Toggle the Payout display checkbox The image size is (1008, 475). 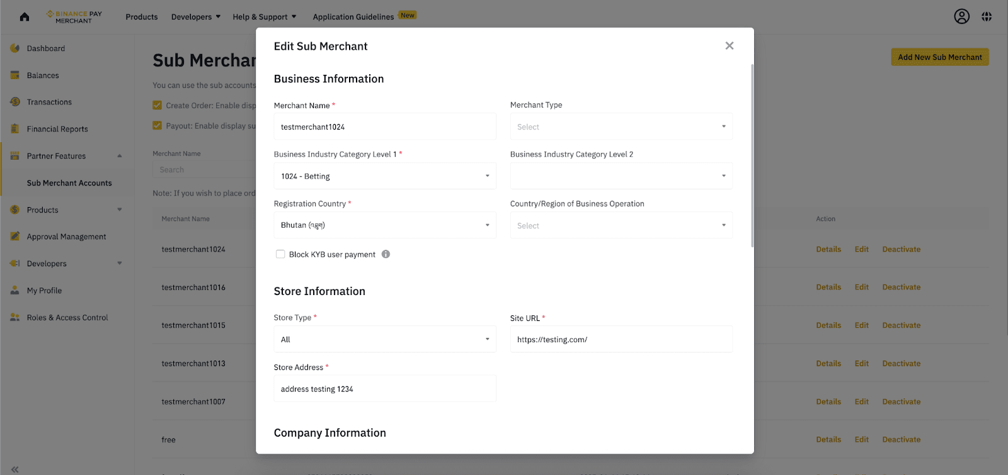(157, 126)
